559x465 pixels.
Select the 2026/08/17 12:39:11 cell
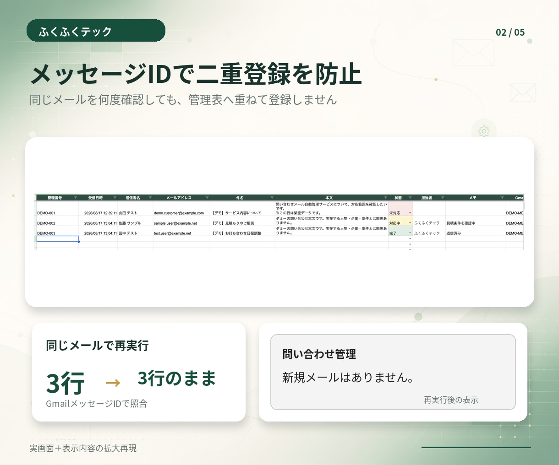click(x=98, y=209)
